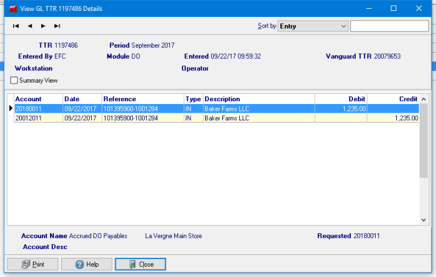Click the Debit column header
Screen dimensions: 436x277
click(x=341, y=99)
